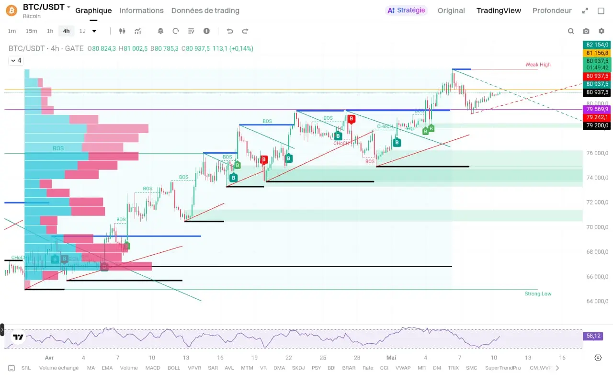Toggle the SAR indicator
Screen dimensions: 613x383
coord(213,368)
